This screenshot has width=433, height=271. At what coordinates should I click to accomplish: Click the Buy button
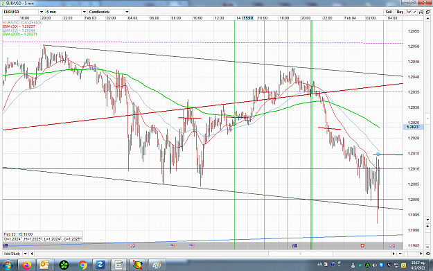400,12
